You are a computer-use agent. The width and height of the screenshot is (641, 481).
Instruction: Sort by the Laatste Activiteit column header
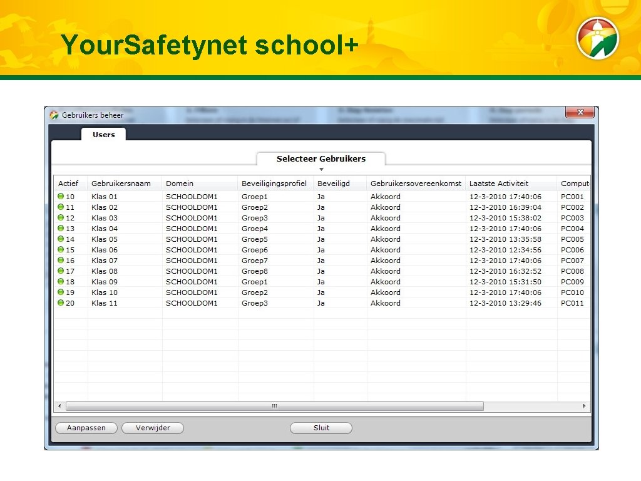tap(511, 184)
